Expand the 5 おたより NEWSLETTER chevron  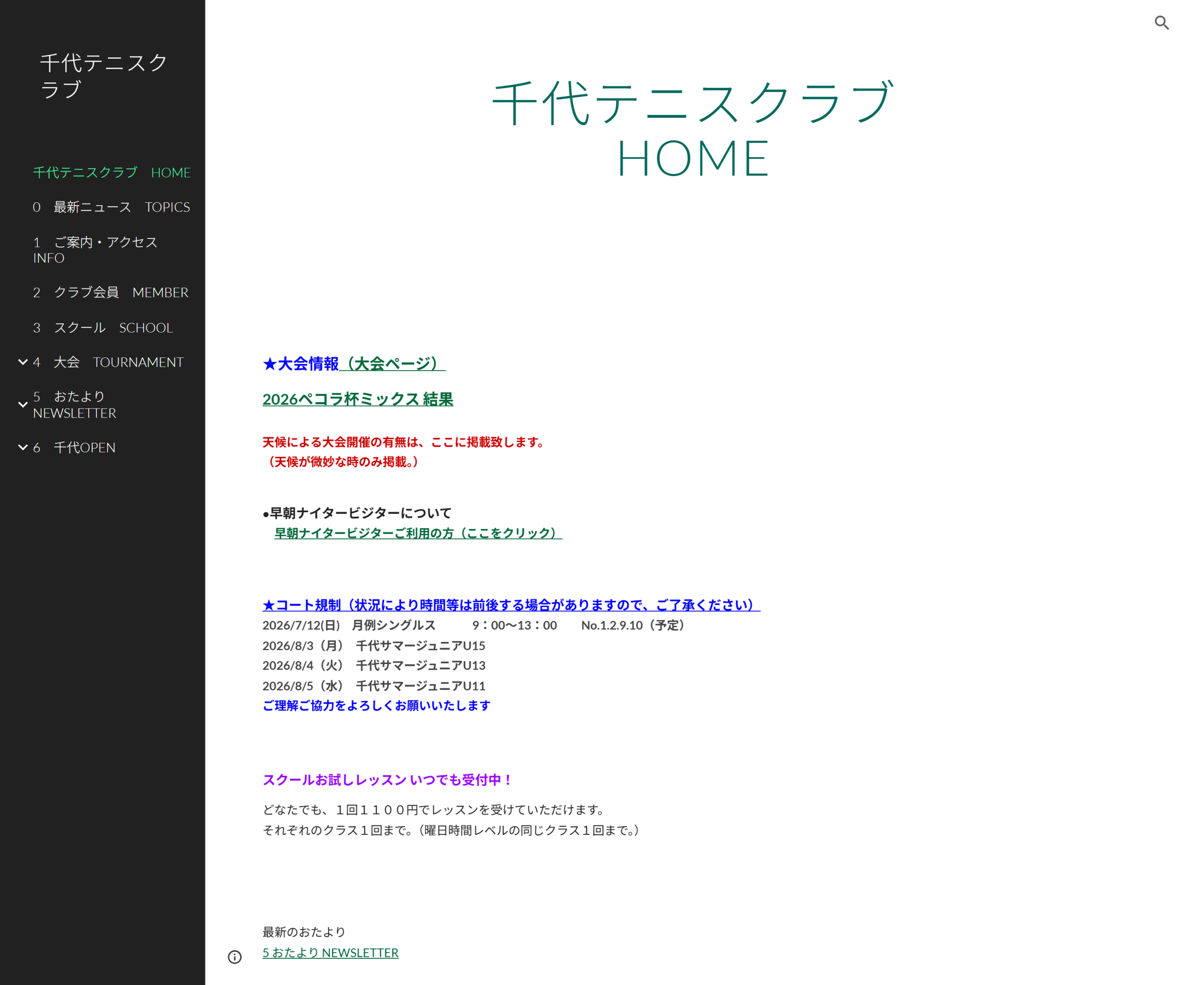point(23,404)
